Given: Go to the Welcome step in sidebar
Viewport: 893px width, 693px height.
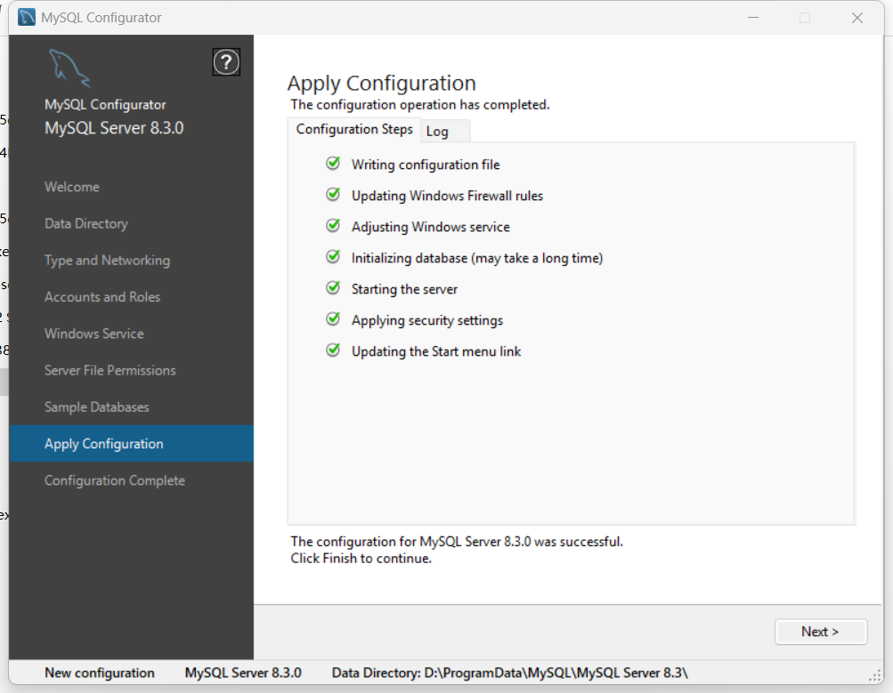Looking at the screenshot, I should (x=72, y=187).
